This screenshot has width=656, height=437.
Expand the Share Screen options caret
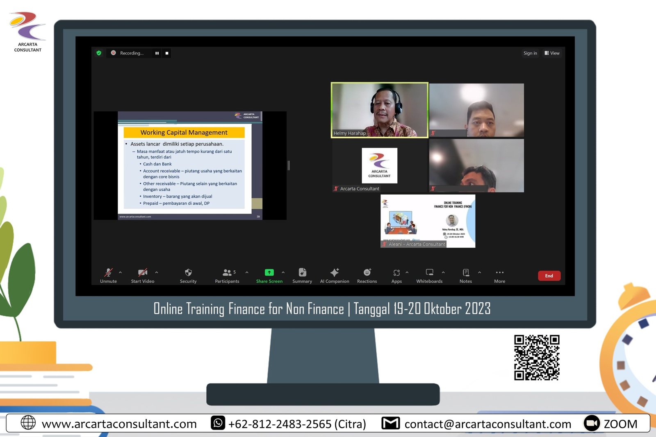283,272
